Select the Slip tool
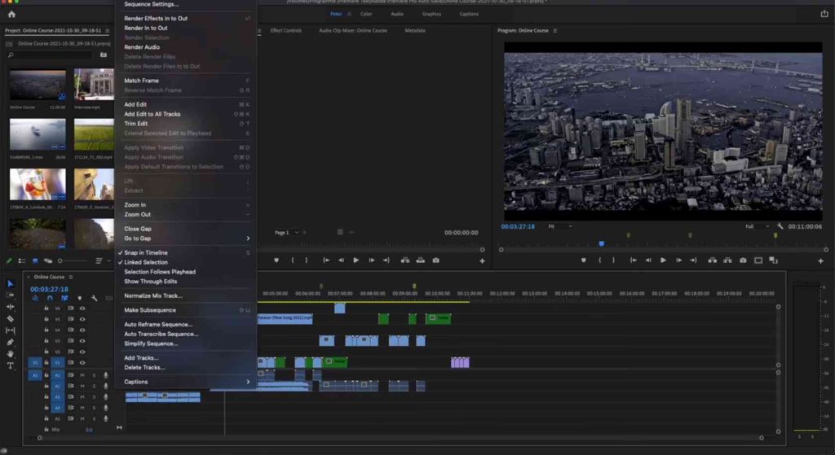This screenshot has width=835, height=455. click(10, 330)
